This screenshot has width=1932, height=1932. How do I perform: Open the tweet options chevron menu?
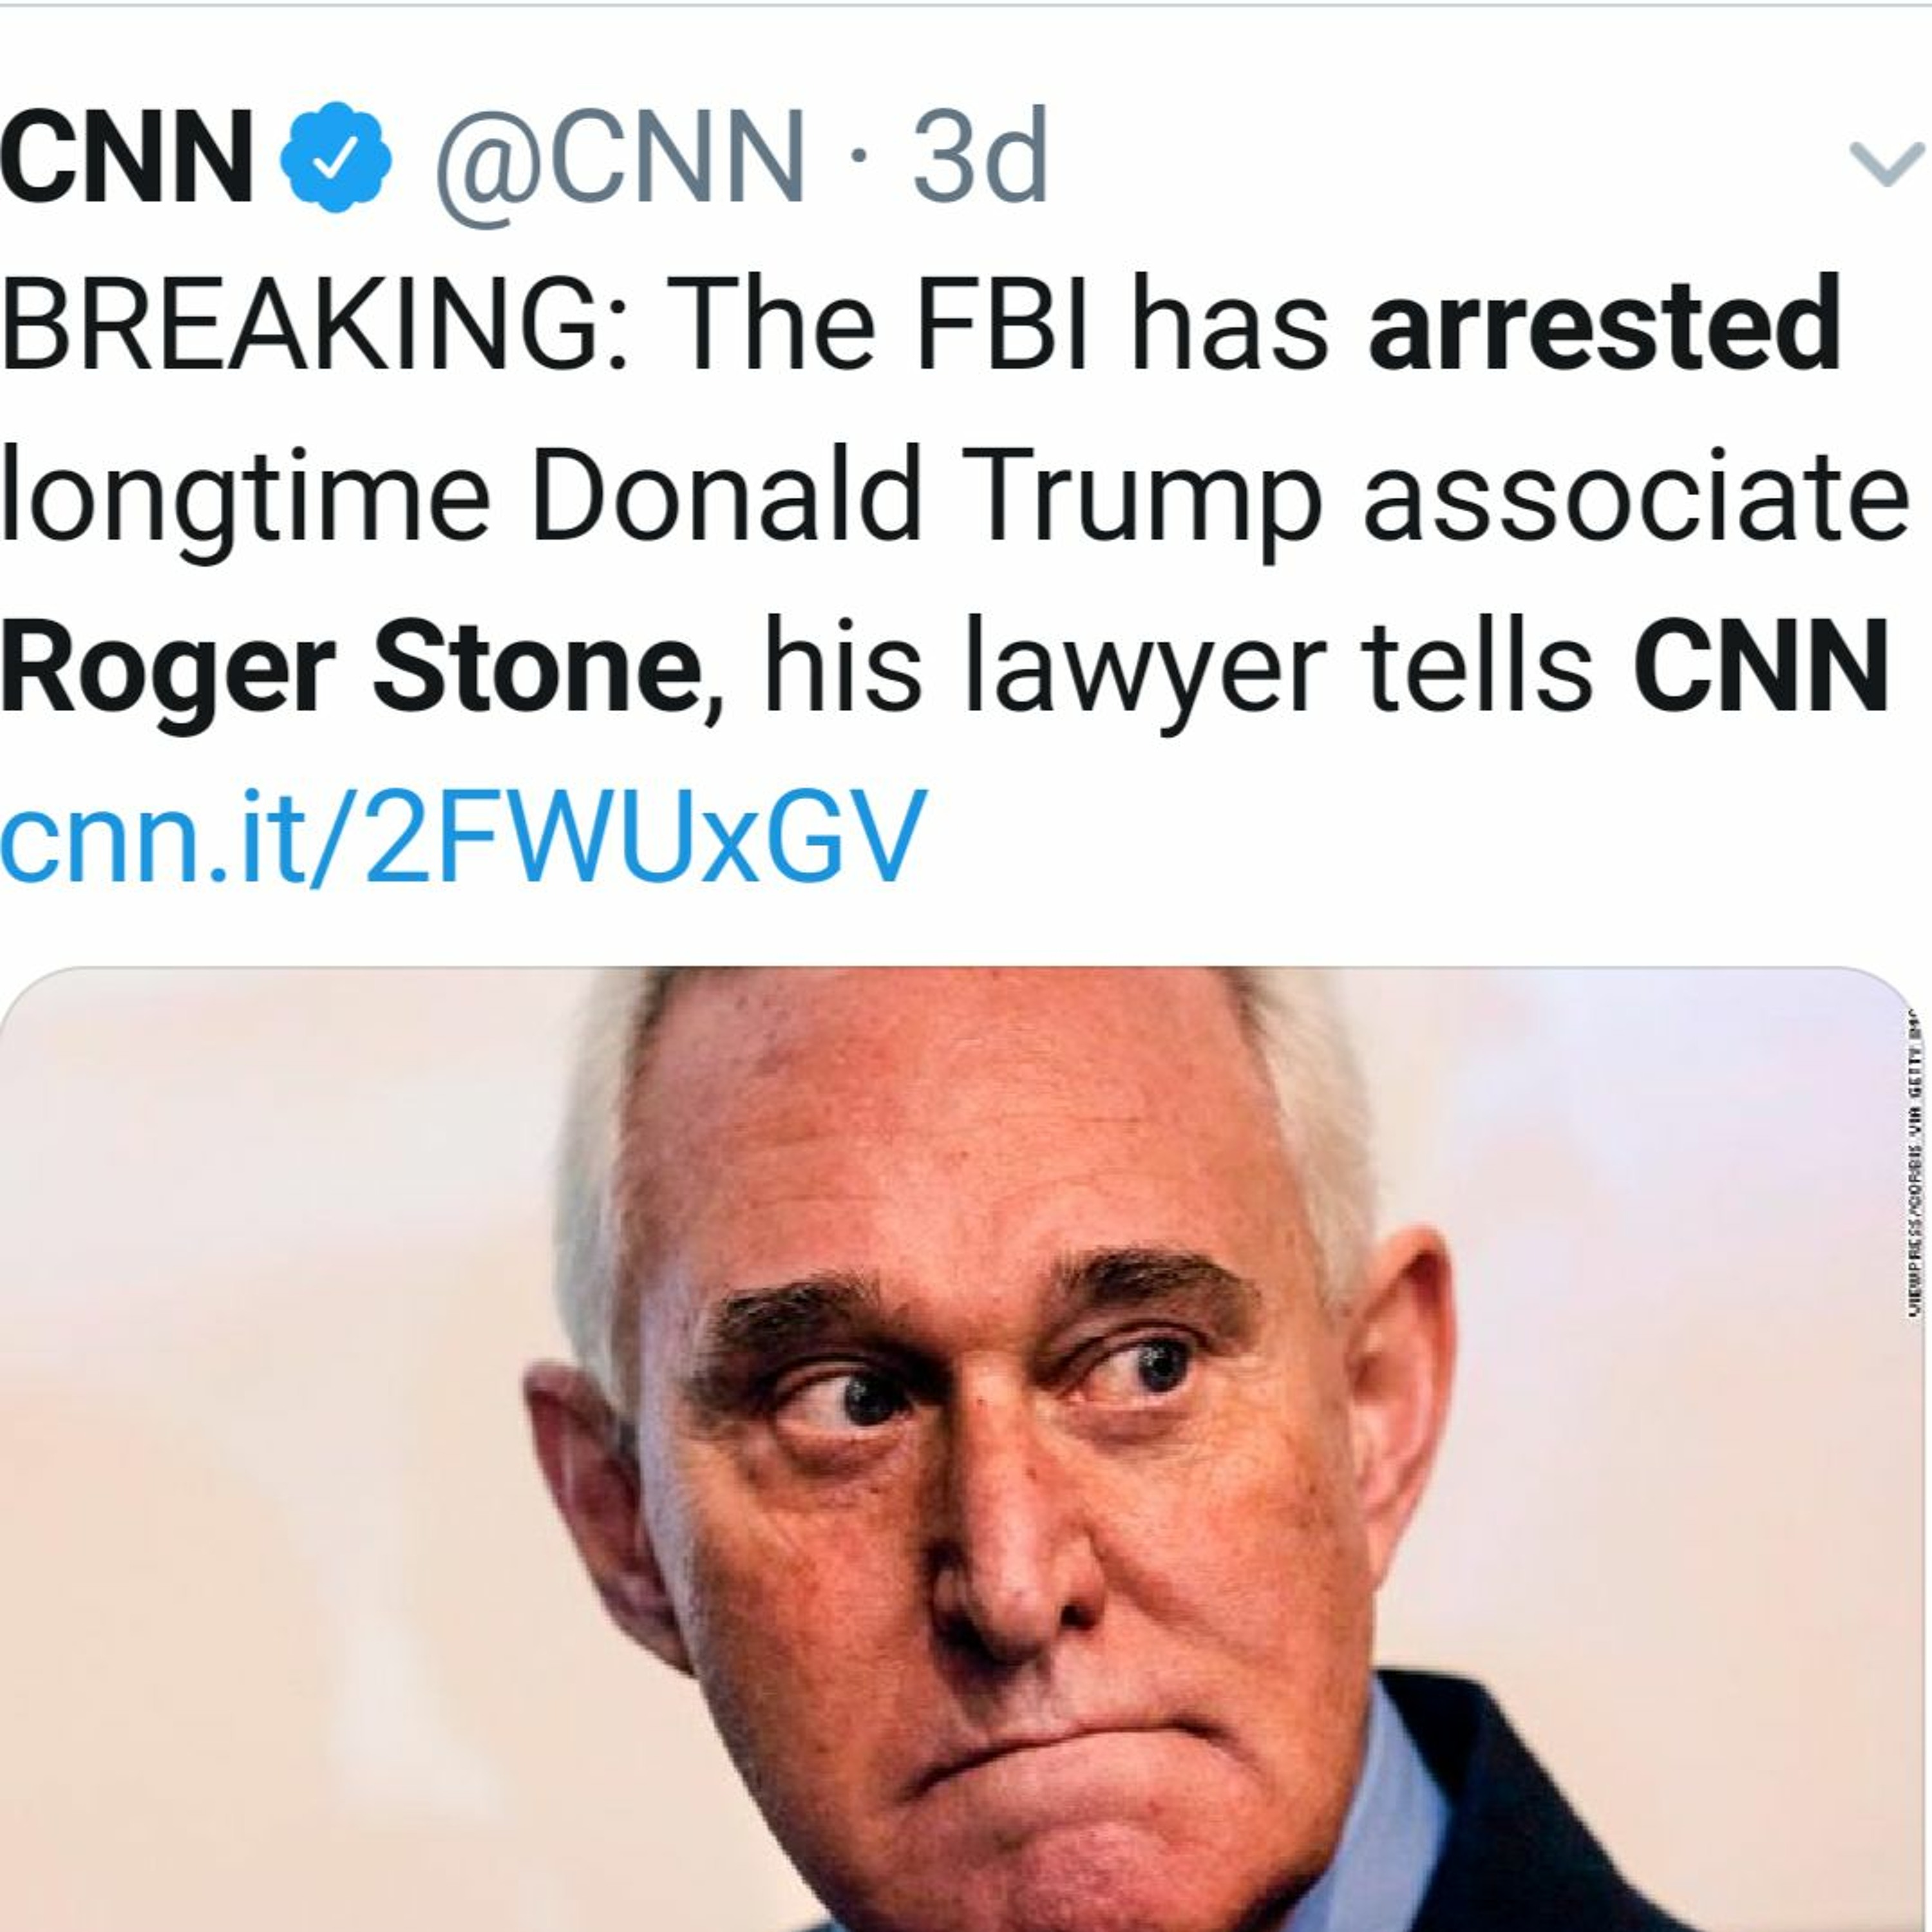pyautogui.click(x=1886, y=163)
